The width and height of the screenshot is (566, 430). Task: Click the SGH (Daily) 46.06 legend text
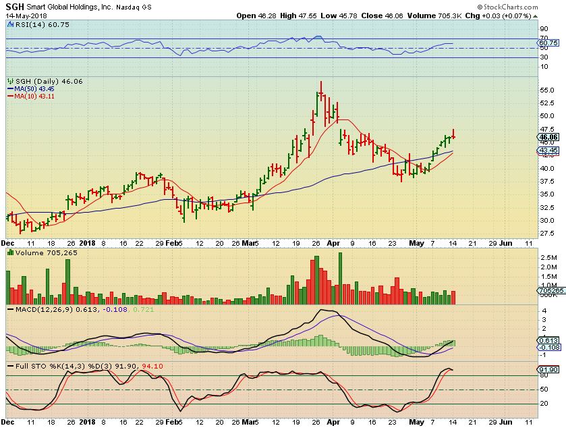49,81
